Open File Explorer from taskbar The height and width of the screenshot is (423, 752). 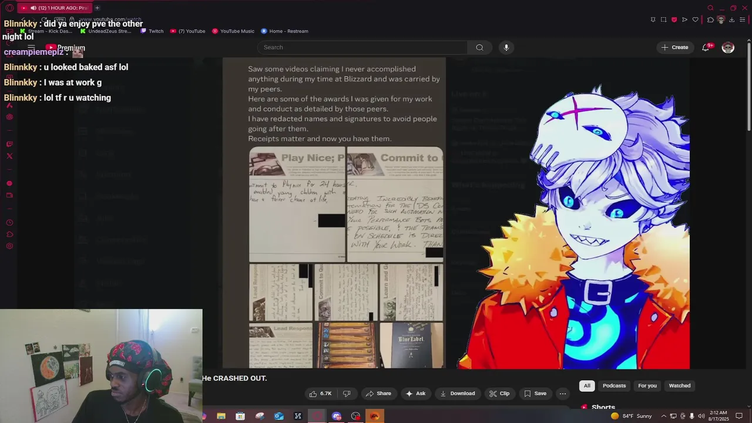221,416
